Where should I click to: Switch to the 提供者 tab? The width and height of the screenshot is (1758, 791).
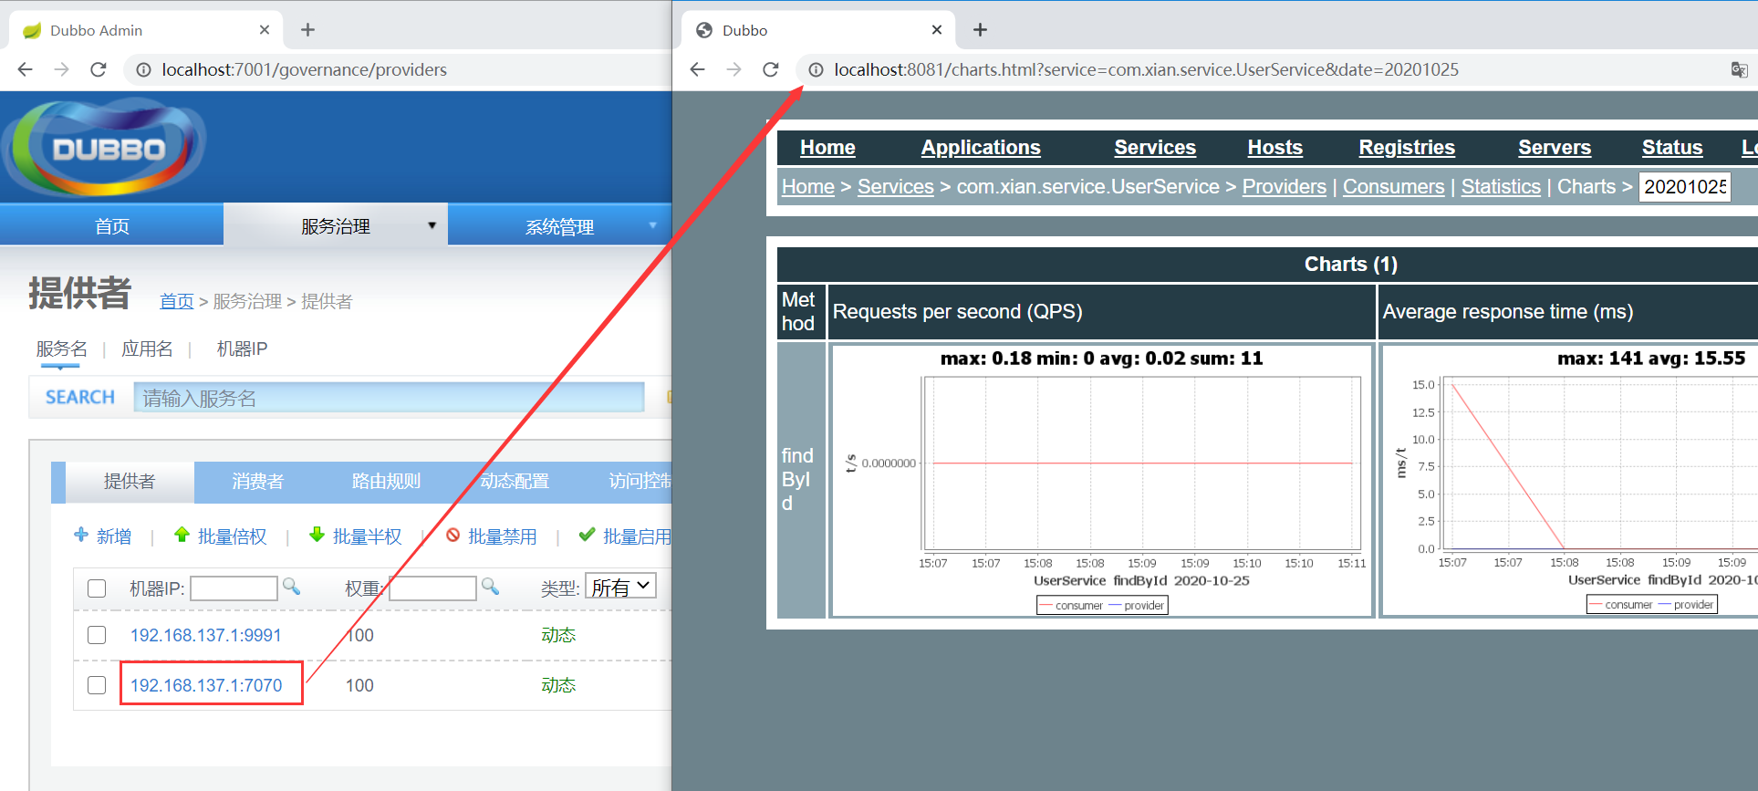130,481
